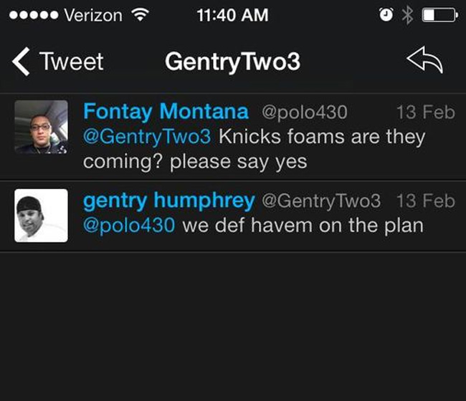This screenshot has width=466, height=401.
Task: Go back using the Tweet label
Action: (x=72, y=62)
